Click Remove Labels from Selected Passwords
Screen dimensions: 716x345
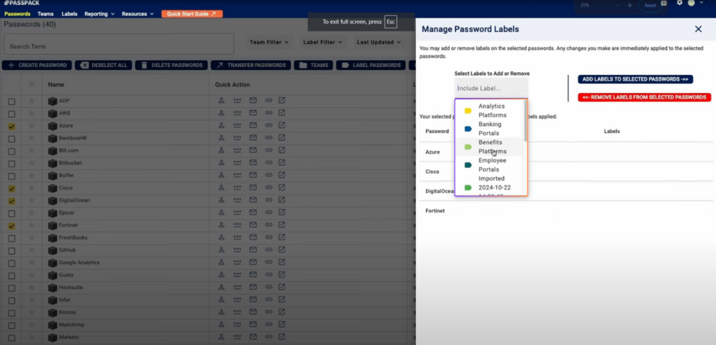(x=644, y=97)
